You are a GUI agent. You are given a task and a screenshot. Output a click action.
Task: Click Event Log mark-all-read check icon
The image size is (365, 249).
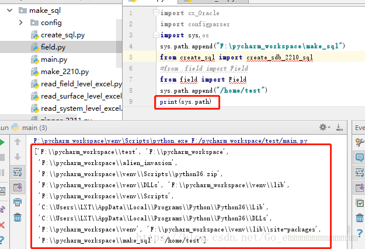(x=360, y=204)
